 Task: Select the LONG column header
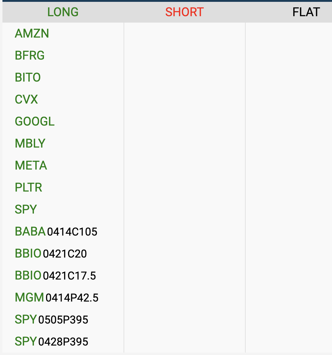pyautogui.click(x=63, y=12)
